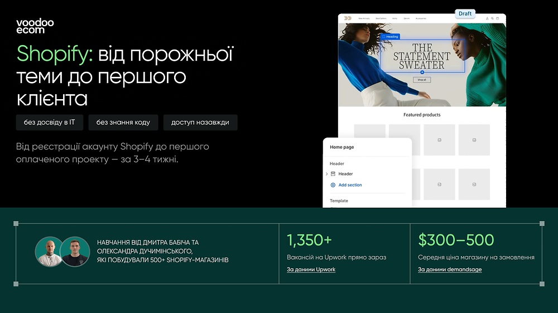Click the Draft status badge
The height and width of the screenshot is (313, 558).
(x=465, y=13)
